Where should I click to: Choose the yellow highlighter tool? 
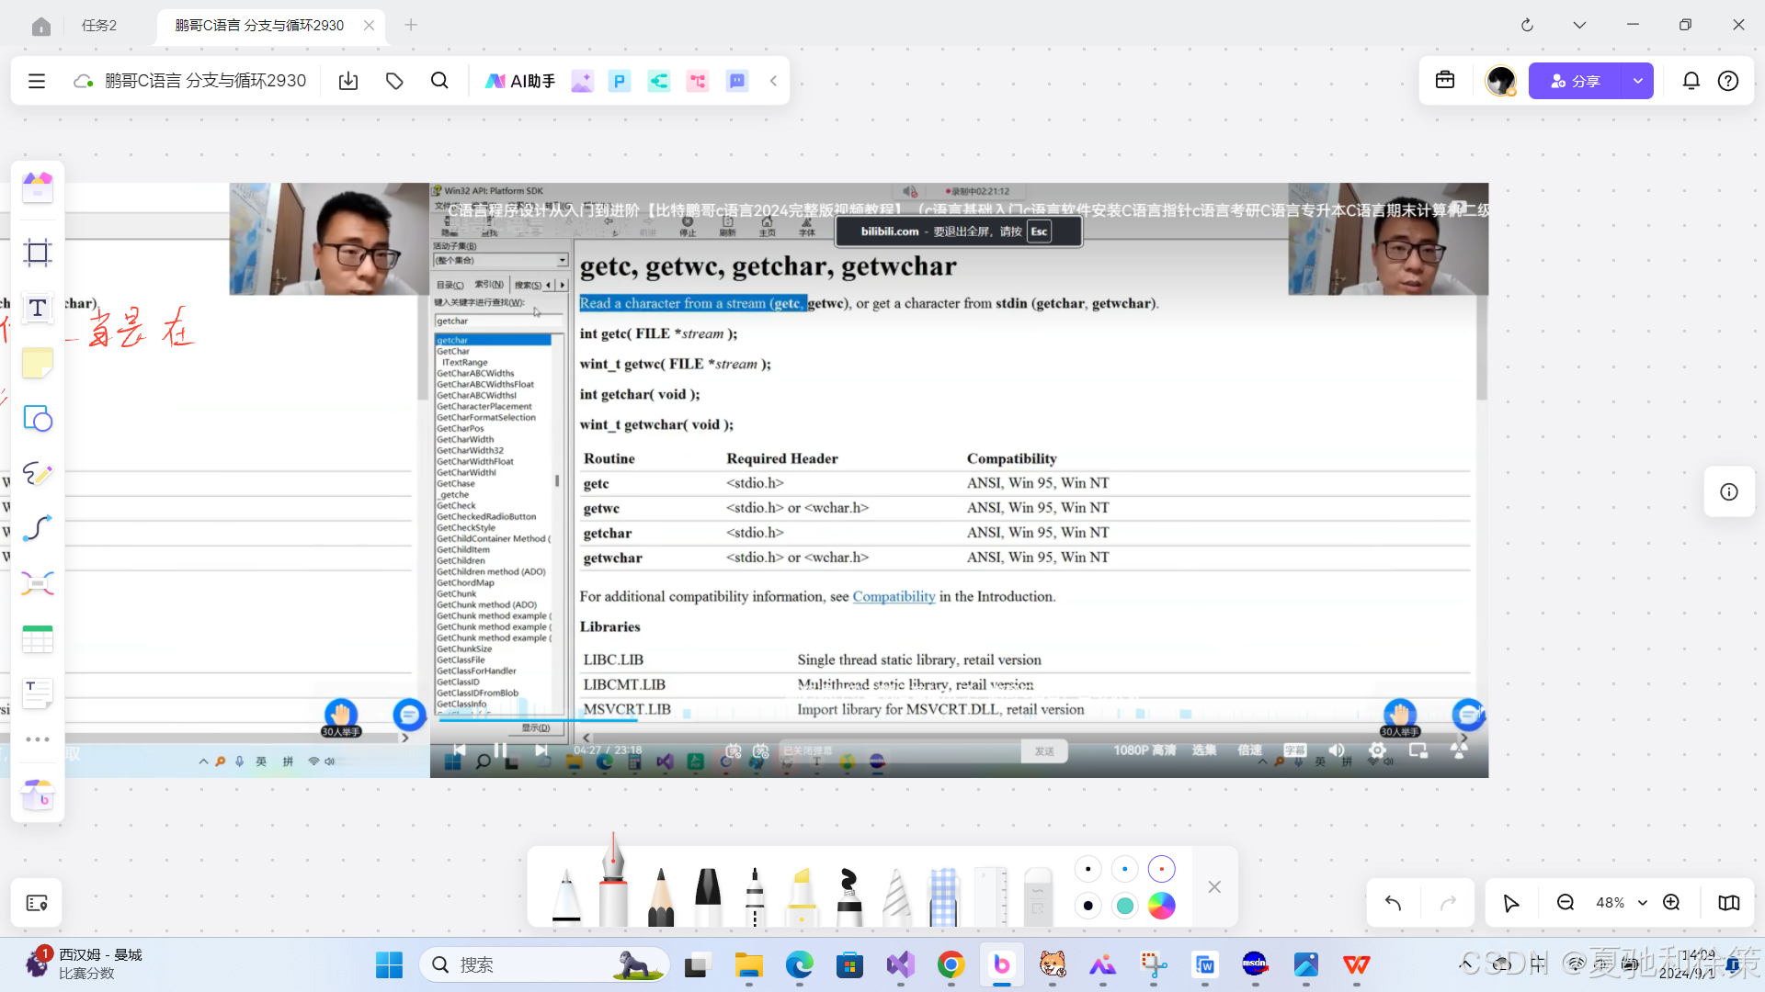(802, 896)
